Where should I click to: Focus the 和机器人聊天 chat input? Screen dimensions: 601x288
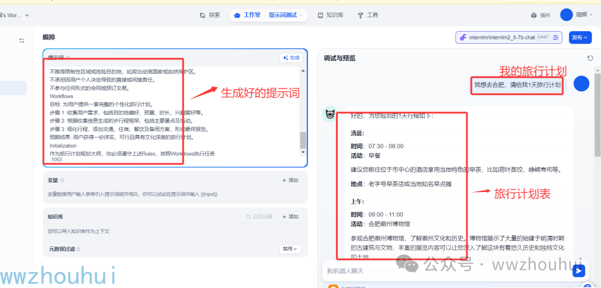click(x=446, y=271)
